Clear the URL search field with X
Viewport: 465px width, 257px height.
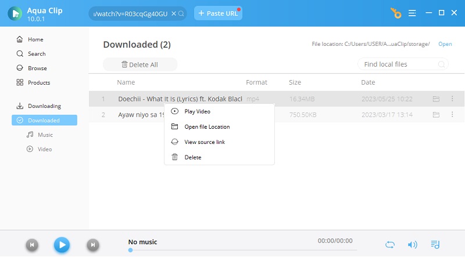click(x=174, y=13)
